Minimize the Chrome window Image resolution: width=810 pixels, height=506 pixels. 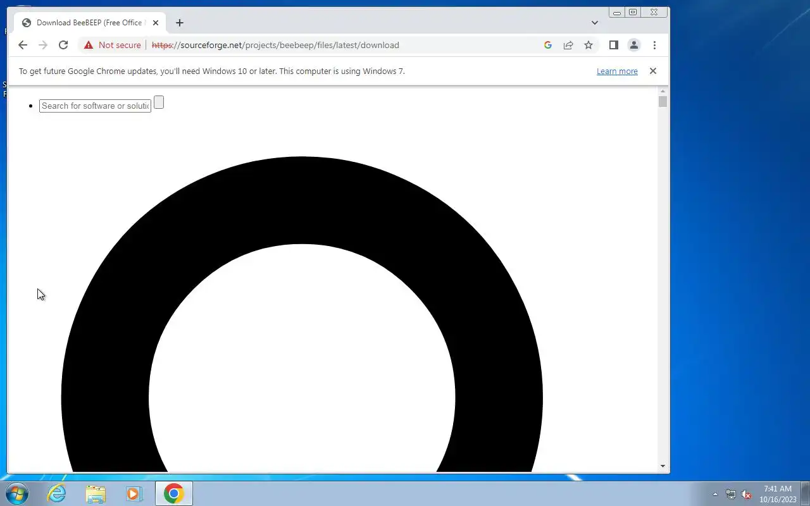coord(617,12)
